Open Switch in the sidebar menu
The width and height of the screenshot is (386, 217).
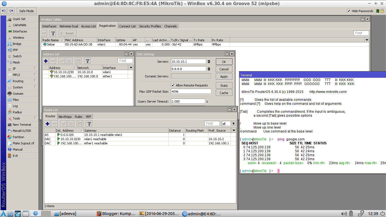coord(17,56)
